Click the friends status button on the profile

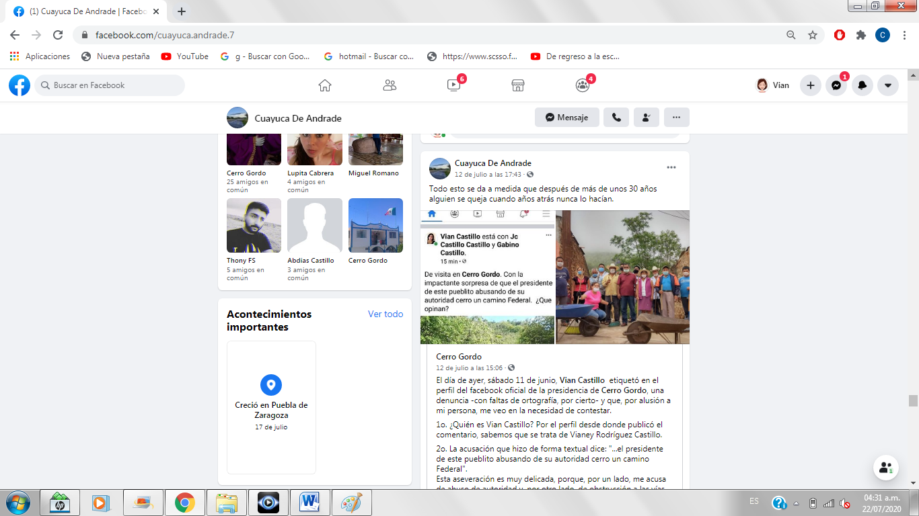pos(647,117)
